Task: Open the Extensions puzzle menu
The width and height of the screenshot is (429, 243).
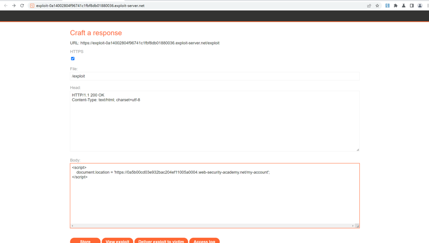Action: [395, 6]
